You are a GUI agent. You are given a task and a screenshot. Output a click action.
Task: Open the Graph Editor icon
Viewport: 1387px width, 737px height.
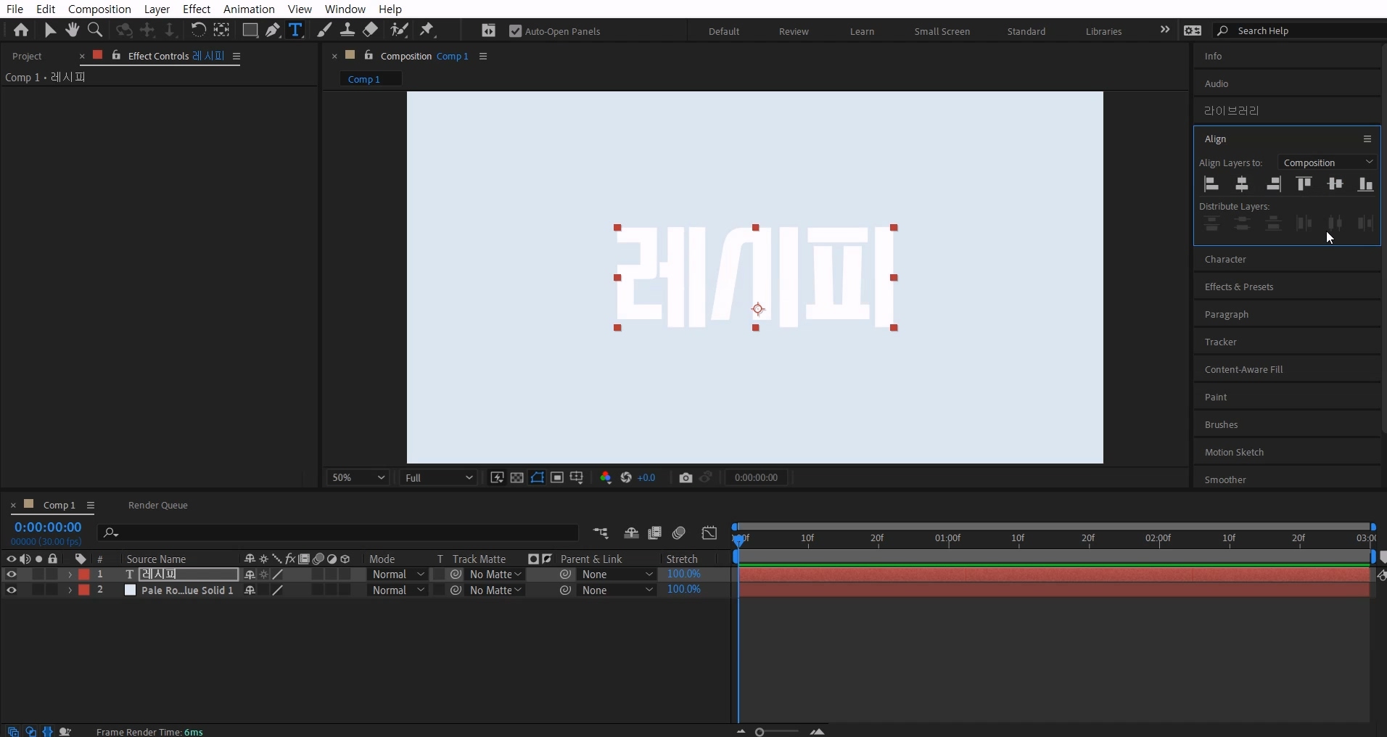[710, 534]
